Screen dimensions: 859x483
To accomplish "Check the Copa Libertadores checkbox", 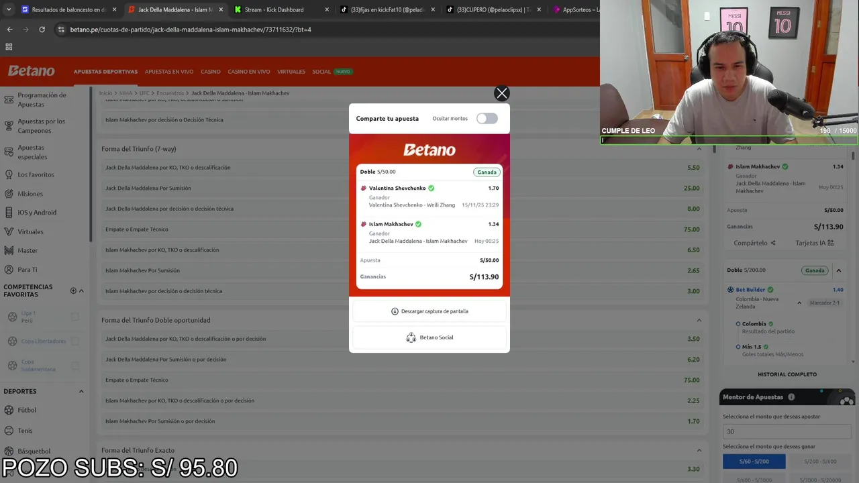I will click(75, 341).
